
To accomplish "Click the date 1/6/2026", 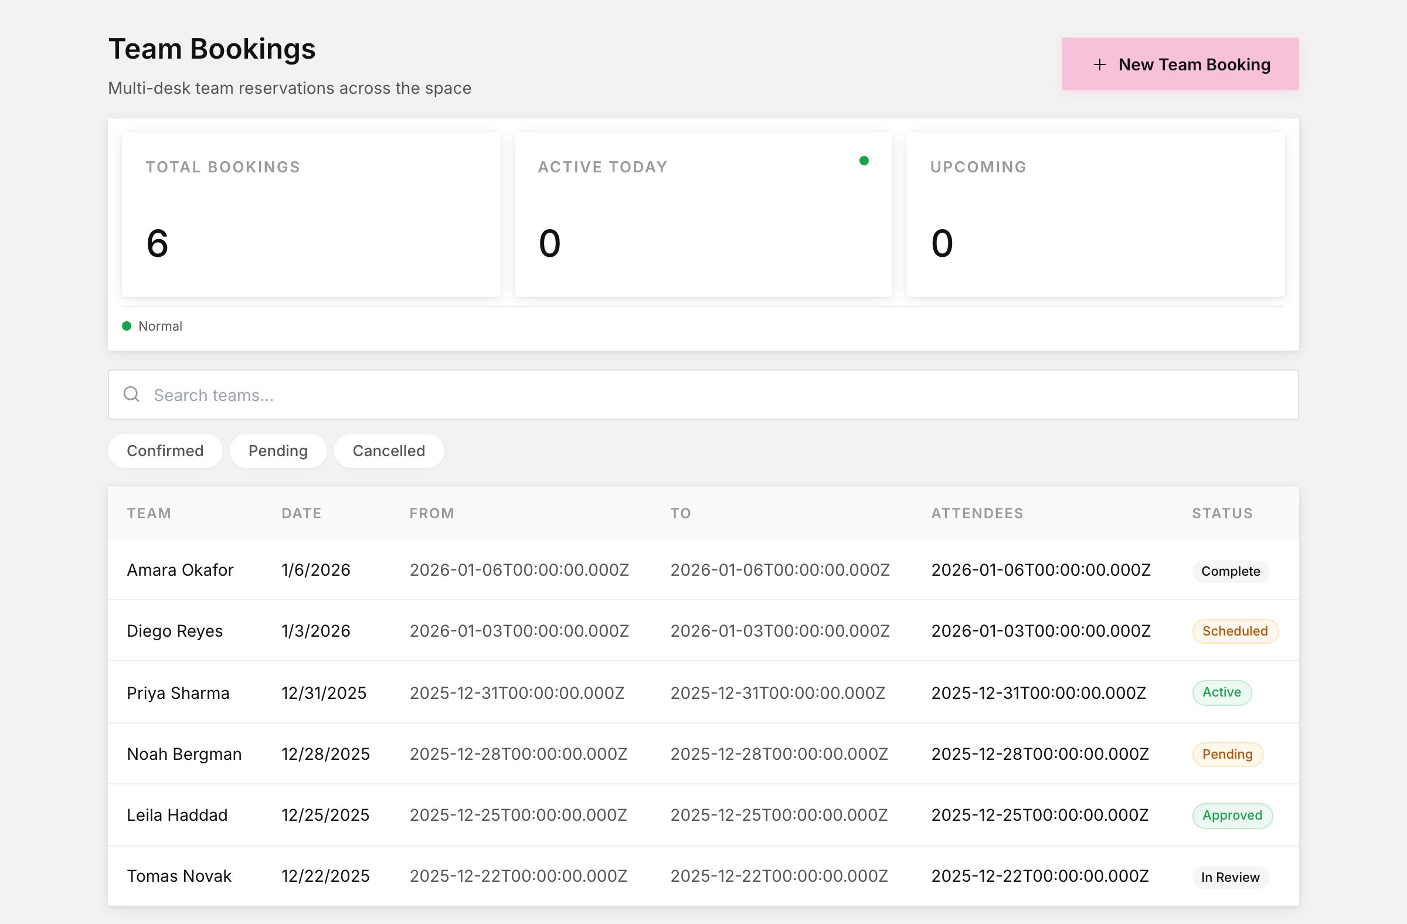I will point(315,570).
